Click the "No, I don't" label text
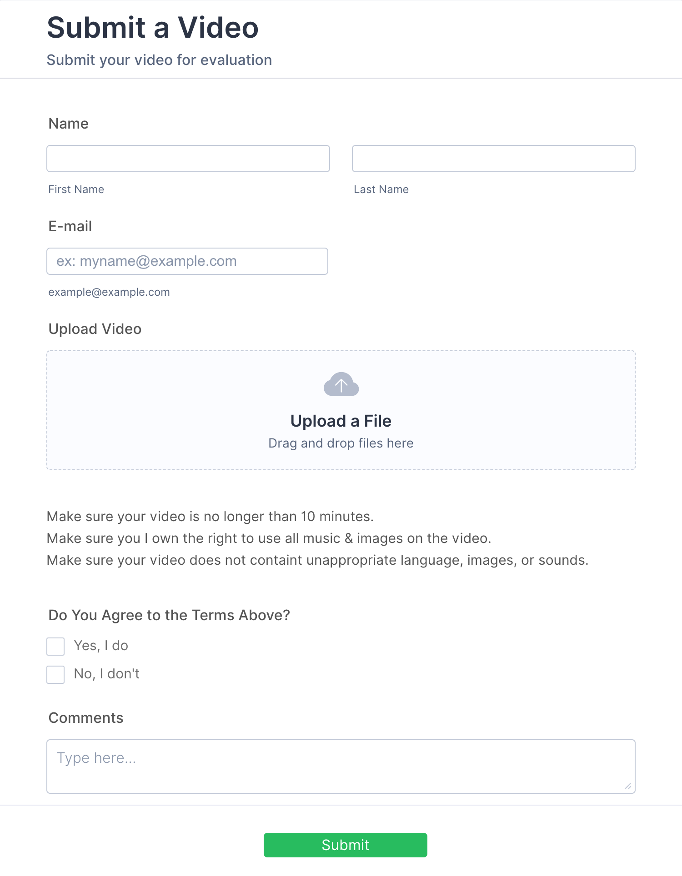This screenshot has height=876, width=682. (x=106, y=674)
